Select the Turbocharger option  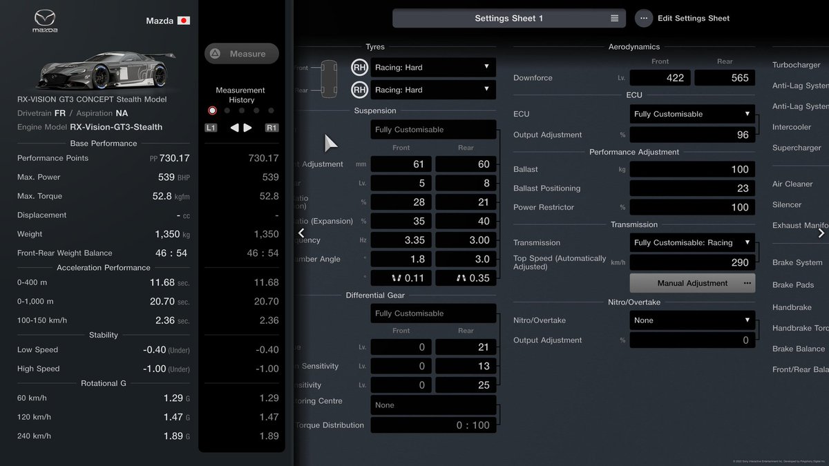[797, 65]
